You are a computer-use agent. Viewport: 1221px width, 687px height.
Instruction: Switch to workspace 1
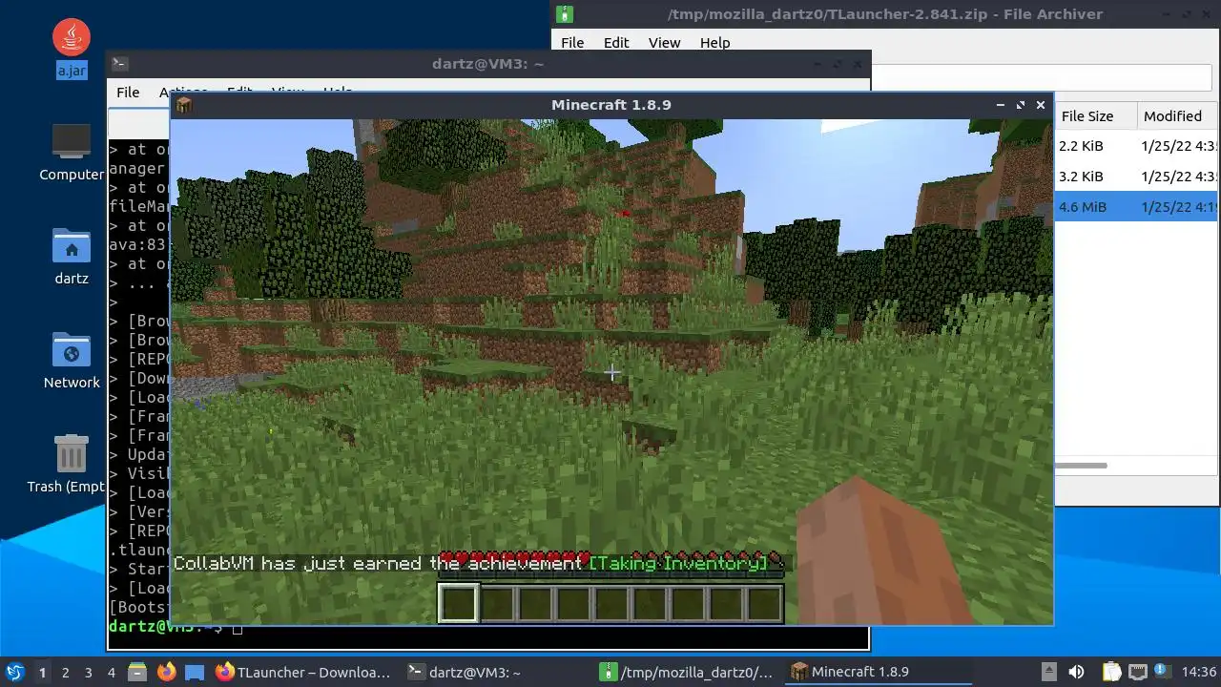pos(42,672)
